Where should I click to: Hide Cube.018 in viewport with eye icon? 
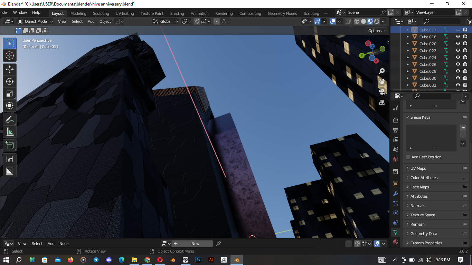coord(458,37)
